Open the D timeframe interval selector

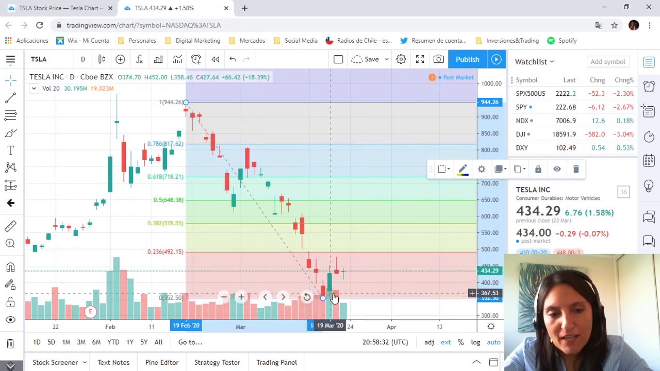click(x=82, y=59)
